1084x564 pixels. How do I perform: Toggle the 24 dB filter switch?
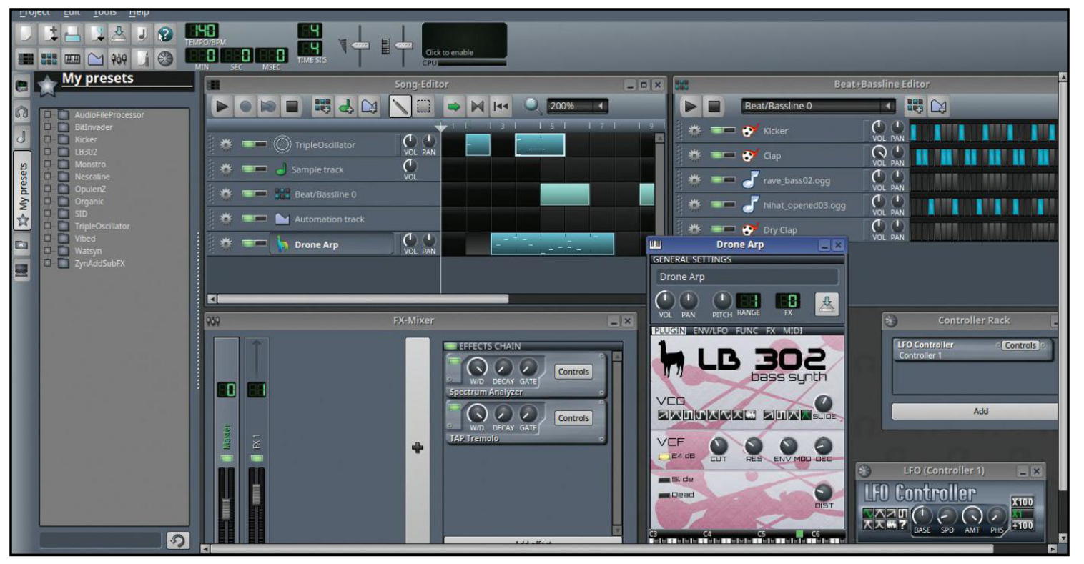[664, 457]
